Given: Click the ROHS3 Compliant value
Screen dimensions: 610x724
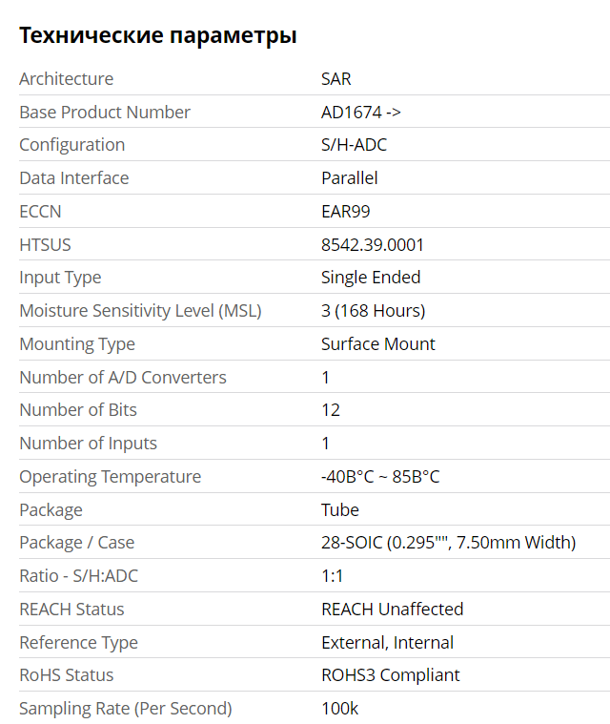Looking at the screenshot, I should (390, 675).
